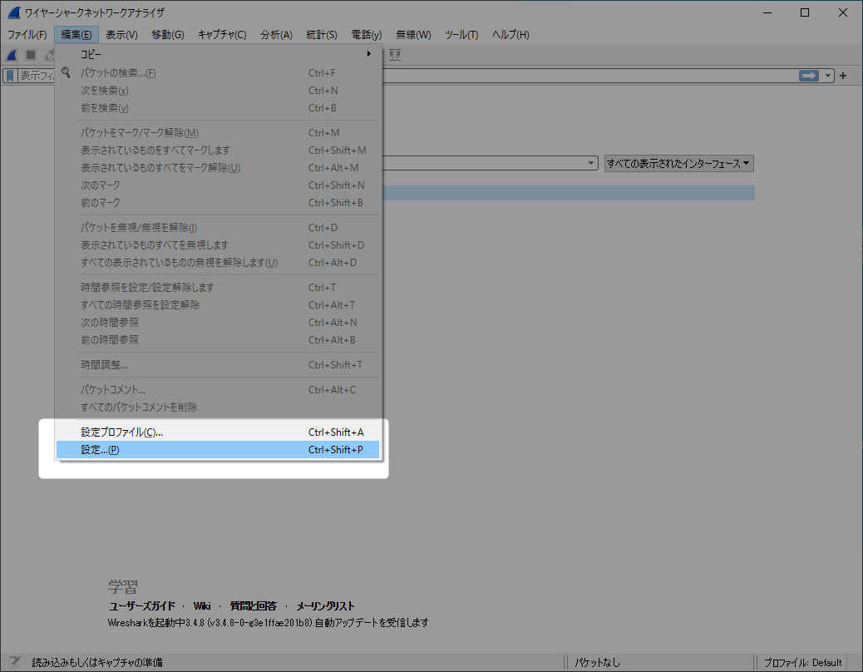Open the メーリングリスト link
This screenshot has width=863, height=672.
[325, 606]
